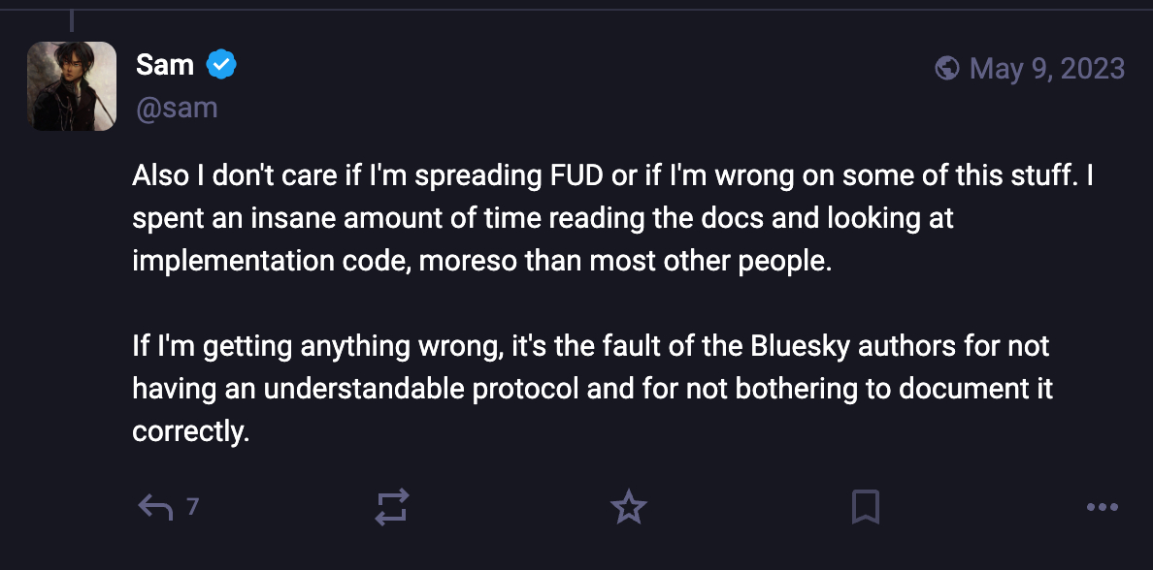Click the blue verified badge beside Sam
Viewport: 1153px width, 570px height.
[x=222, y=66]
